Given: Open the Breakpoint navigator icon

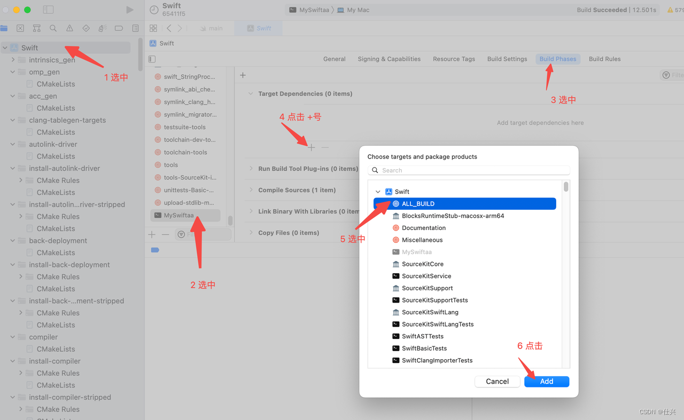Looking at the screenshot, I should 119,28.
